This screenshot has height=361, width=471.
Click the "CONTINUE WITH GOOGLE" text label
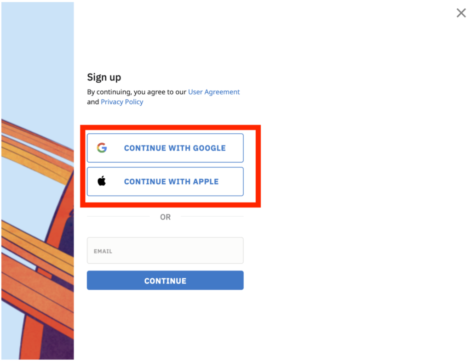pyautogui.click(x=175, y=148)
